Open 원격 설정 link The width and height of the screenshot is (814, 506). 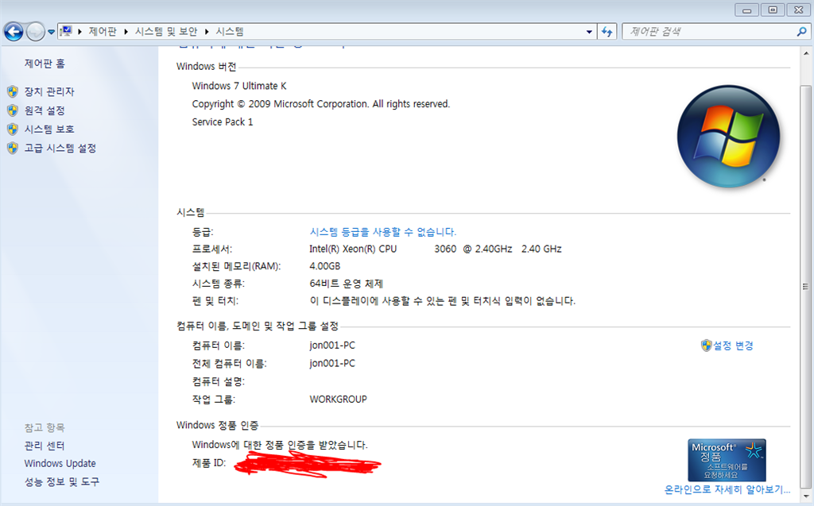coord(45,110)
